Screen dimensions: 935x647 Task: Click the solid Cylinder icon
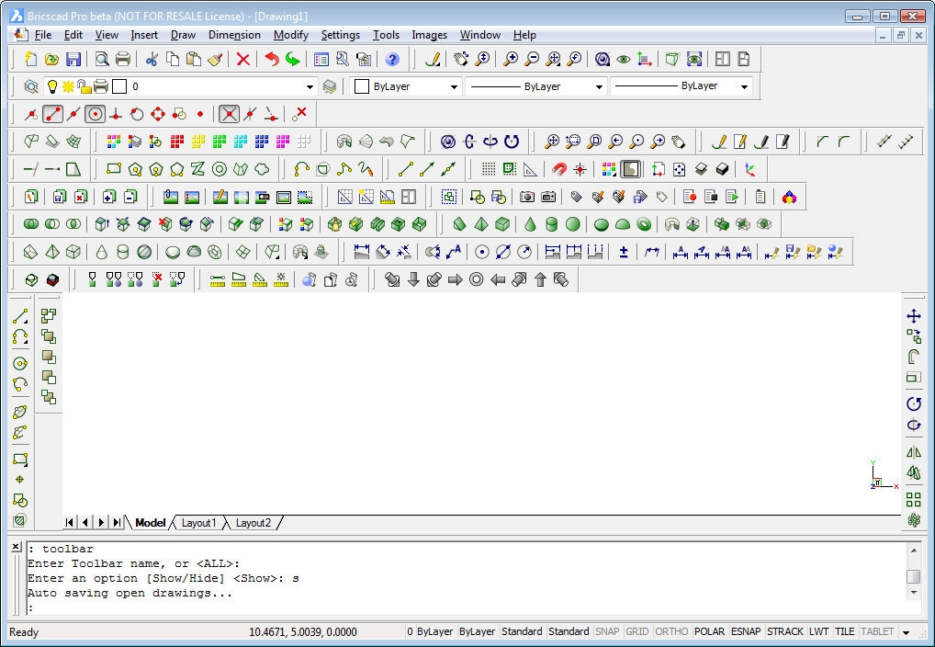[552, 224]
